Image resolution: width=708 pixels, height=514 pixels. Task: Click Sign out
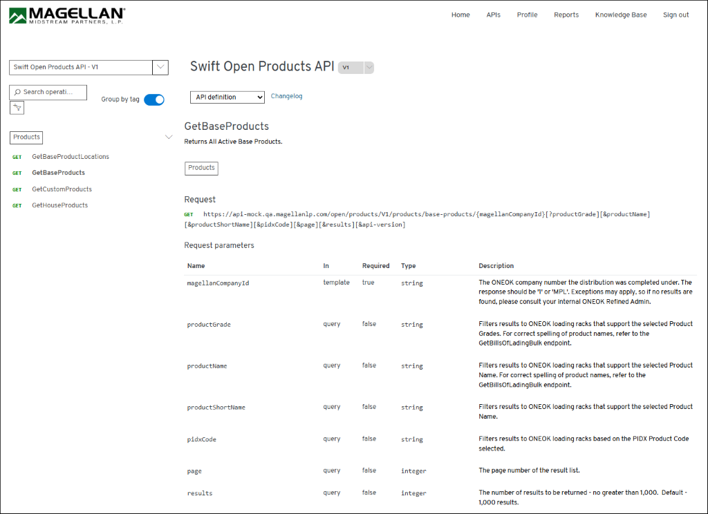(x=676, y=15)
